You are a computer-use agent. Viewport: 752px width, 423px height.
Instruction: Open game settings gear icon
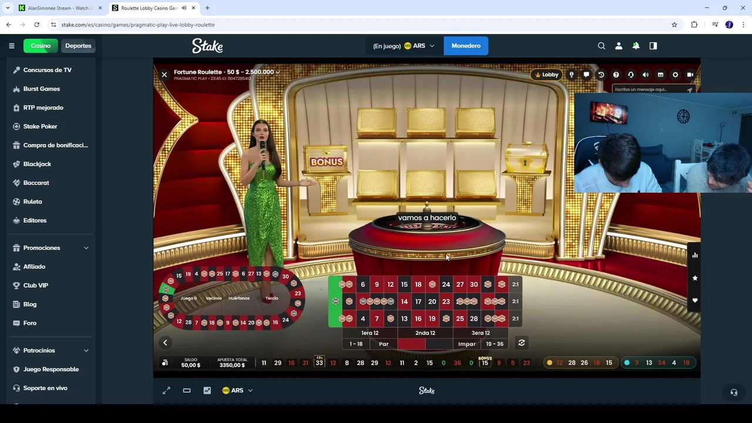675,75
